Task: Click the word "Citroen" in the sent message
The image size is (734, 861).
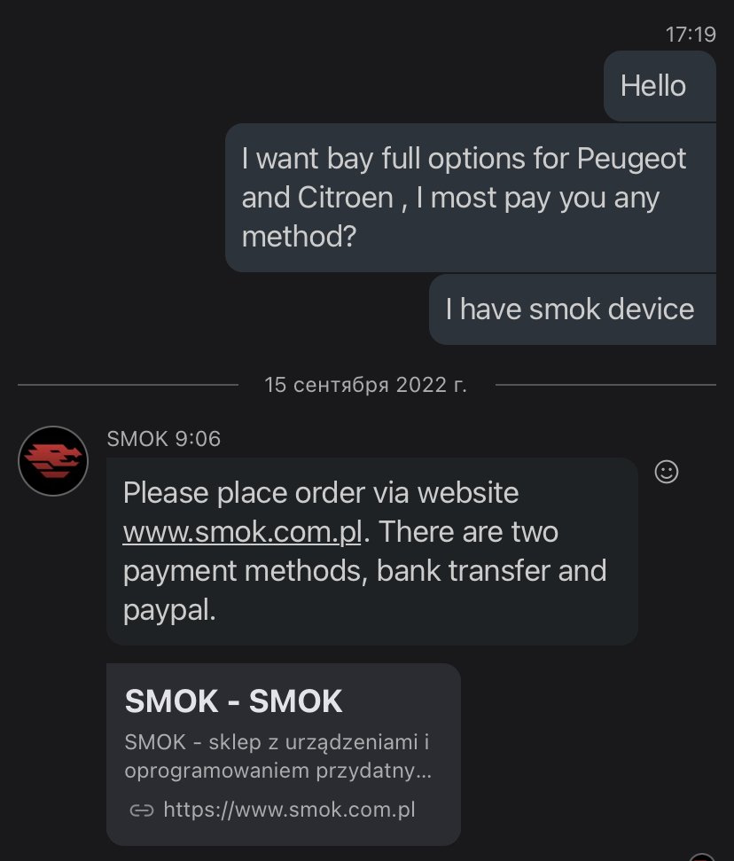Action: click(342, 198)
